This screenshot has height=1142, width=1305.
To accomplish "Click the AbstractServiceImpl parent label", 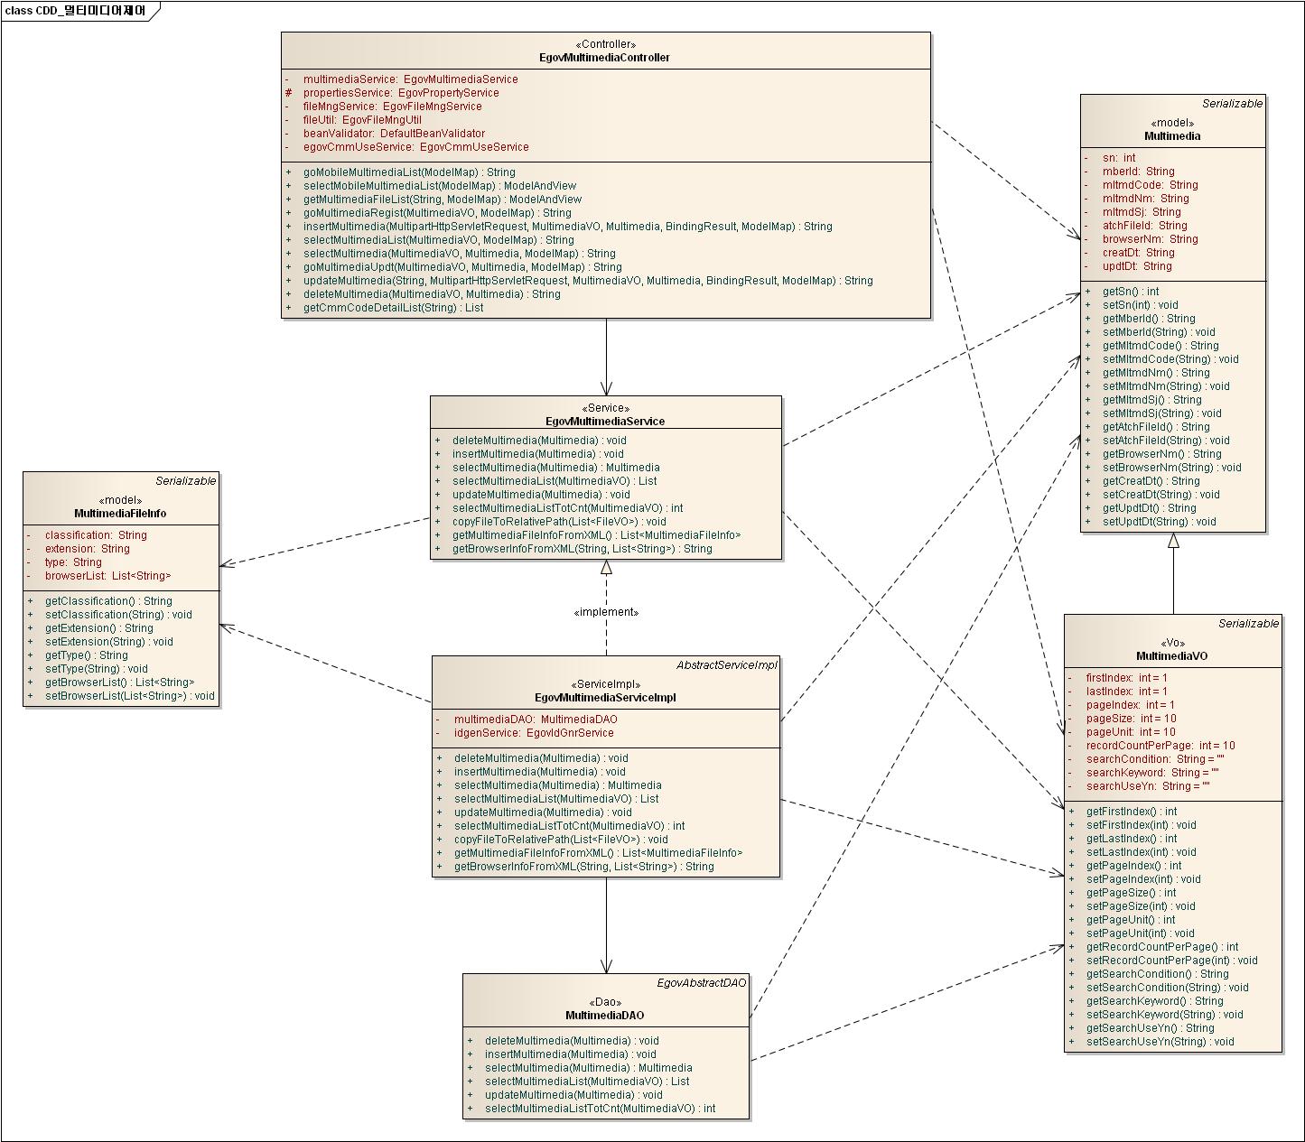I will 726,665.
